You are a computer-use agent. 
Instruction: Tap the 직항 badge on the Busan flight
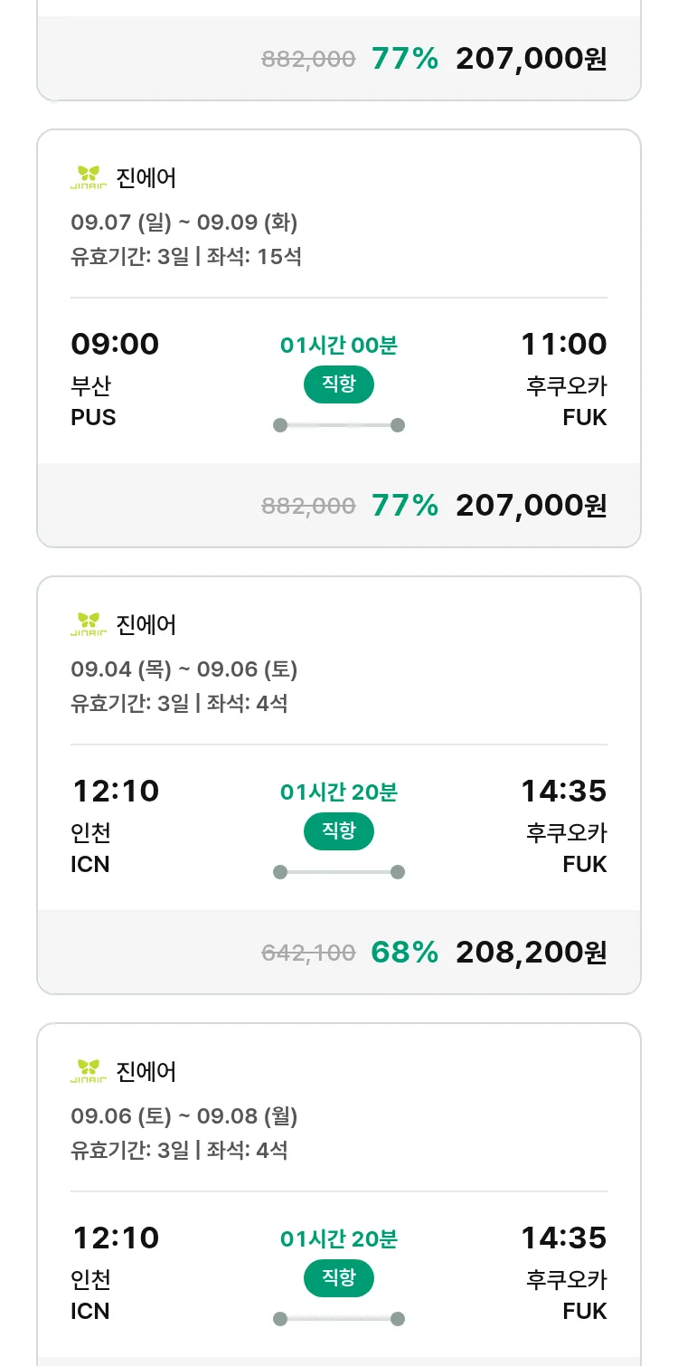338,384
